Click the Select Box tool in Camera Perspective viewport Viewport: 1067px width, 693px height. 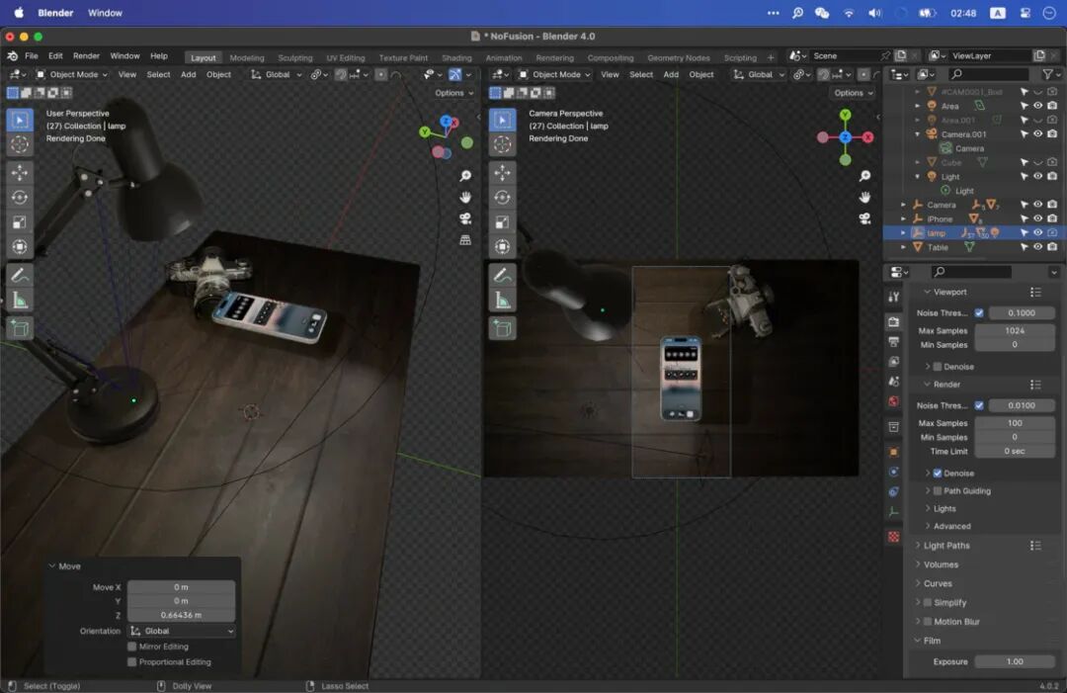pyautogui.click(x=502, y=120)
